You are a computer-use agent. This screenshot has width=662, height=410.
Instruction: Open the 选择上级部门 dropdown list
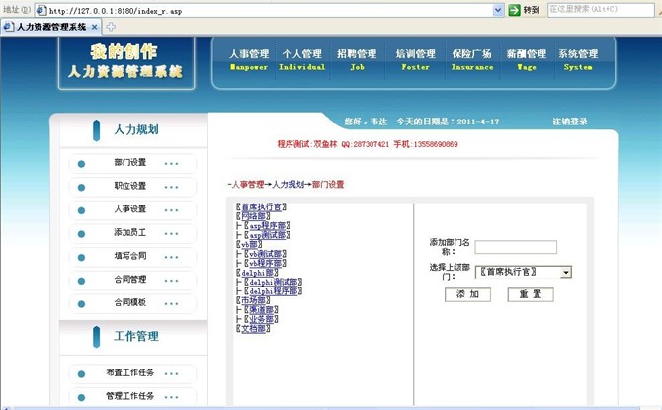(565, 272)
